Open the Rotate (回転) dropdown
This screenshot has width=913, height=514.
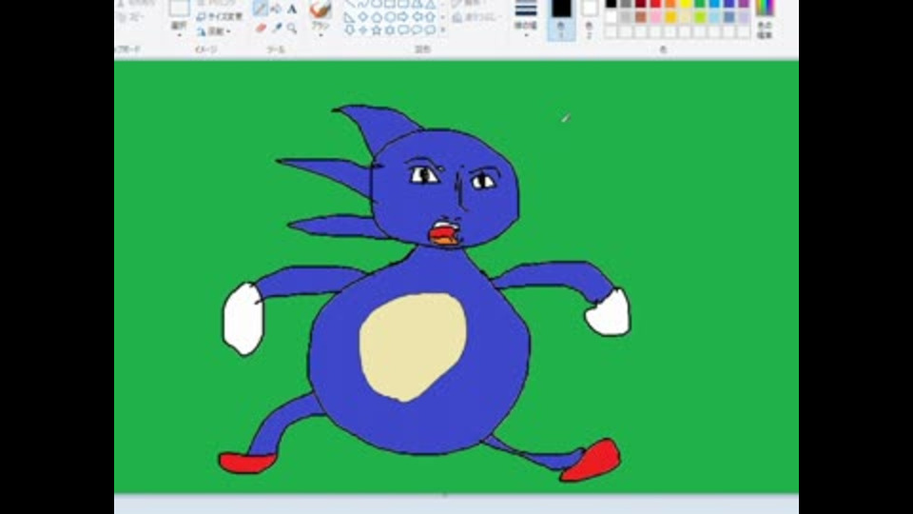point(214,31)
